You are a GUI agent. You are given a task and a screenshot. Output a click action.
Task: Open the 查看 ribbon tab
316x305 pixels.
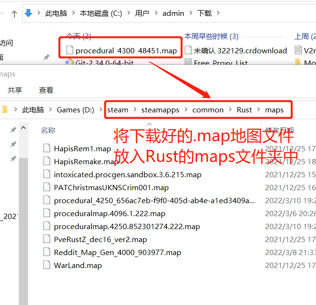(x=46, y=90)
